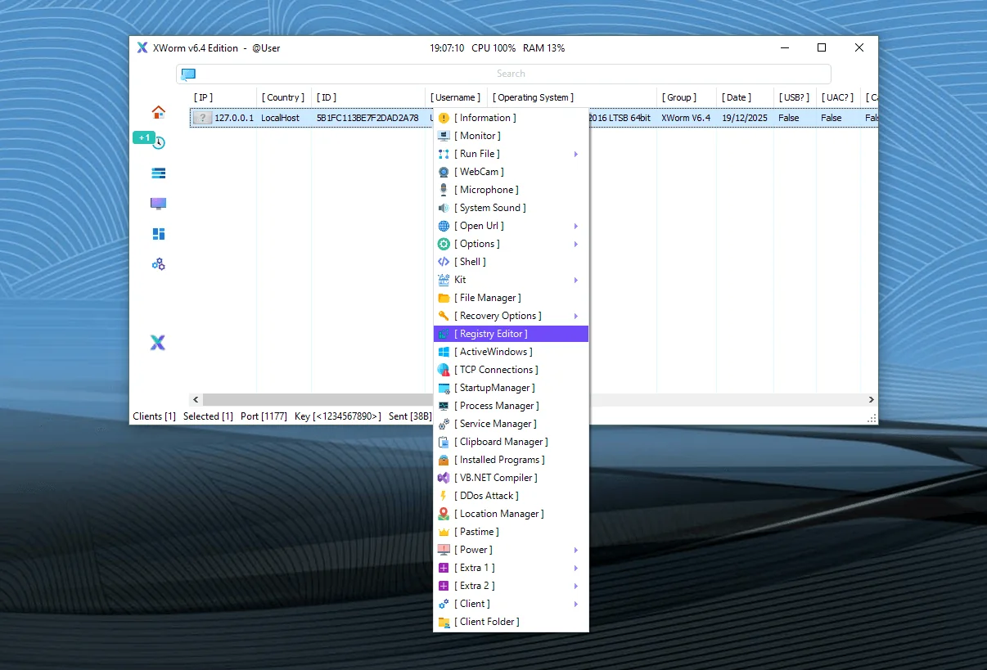Screen dimensions: 987x670
Task: Click the XWorm logo at the sidebar bottom
Action: [x=157, y=343]
